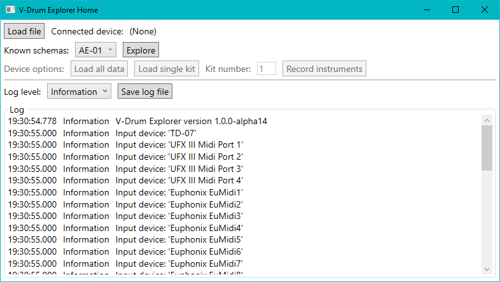Click the 'Euphonix EuMidi1' log entry
This screenshot has height=282, width=500.
[x=179, y=192]
